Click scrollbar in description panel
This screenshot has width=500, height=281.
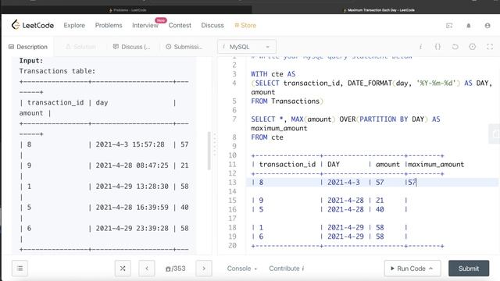point(209,151)
